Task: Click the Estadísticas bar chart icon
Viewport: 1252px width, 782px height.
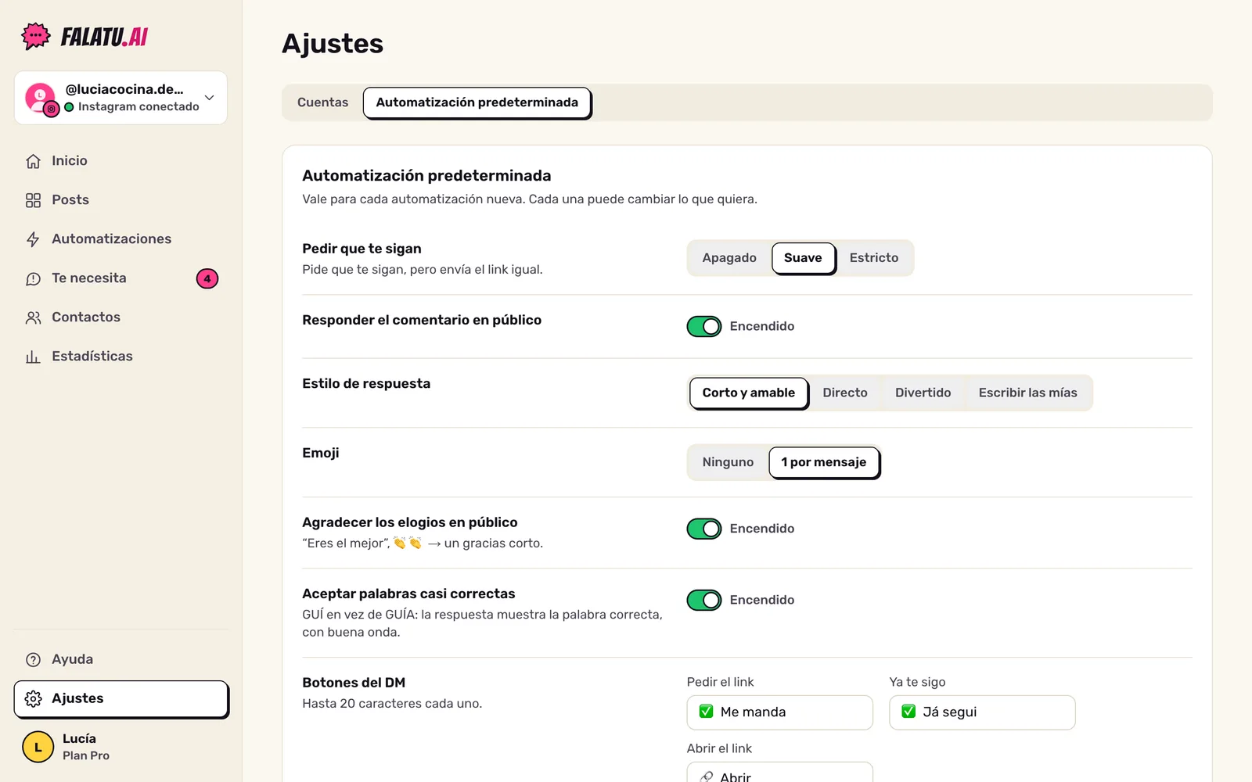Action: 33,357
